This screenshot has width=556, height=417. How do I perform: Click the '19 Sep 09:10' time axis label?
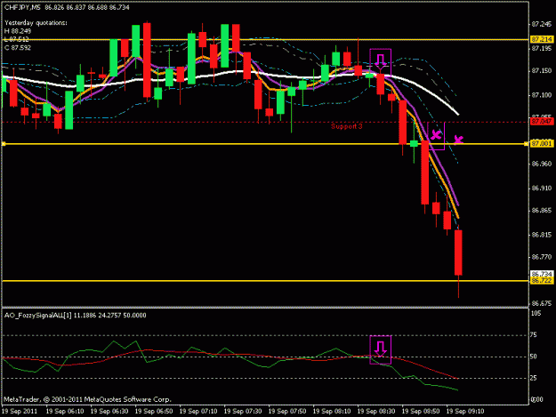(465, 412)
